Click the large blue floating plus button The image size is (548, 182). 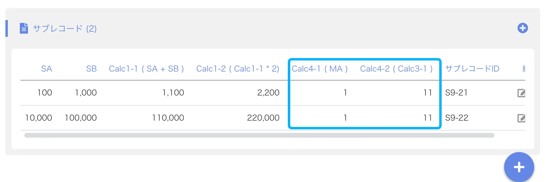519,167
